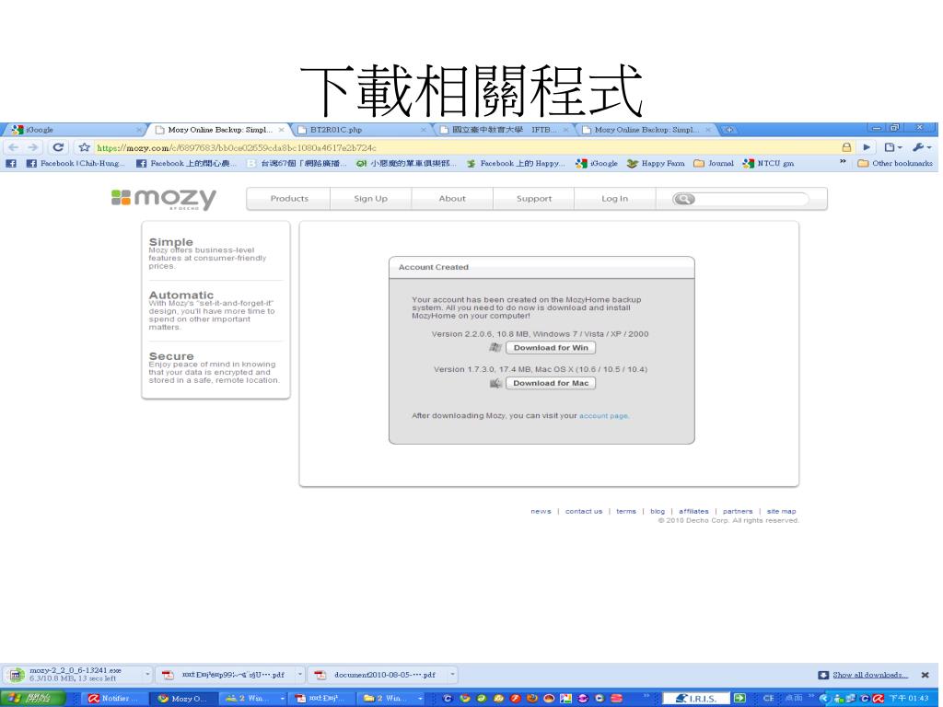
Task: Open the 台灣67個 網路廣播 bookmark
Action: point(297,164)
